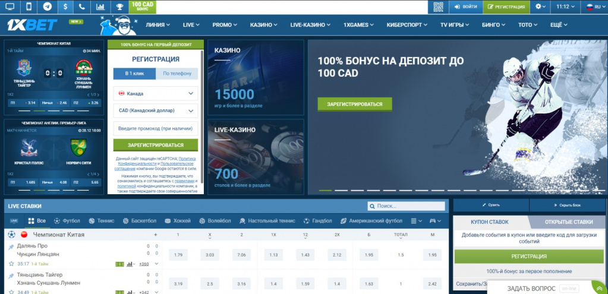Open the 11:12 time zone dropdown
Image resolution: width=608 pixels, height=294 pixels.
(565, 7)
